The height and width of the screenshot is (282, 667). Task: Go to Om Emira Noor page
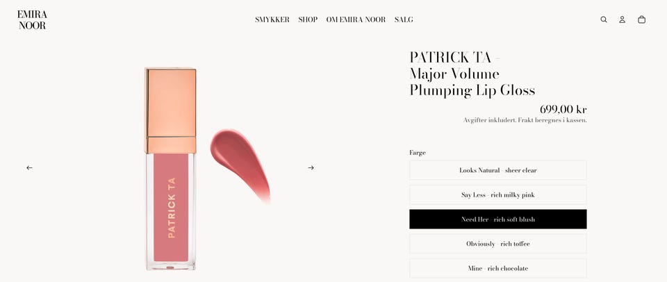pos(356,19)
